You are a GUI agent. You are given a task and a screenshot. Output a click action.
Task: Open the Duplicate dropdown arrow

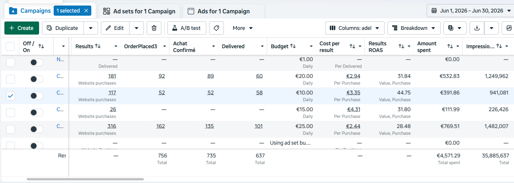(x=91, y=28)
